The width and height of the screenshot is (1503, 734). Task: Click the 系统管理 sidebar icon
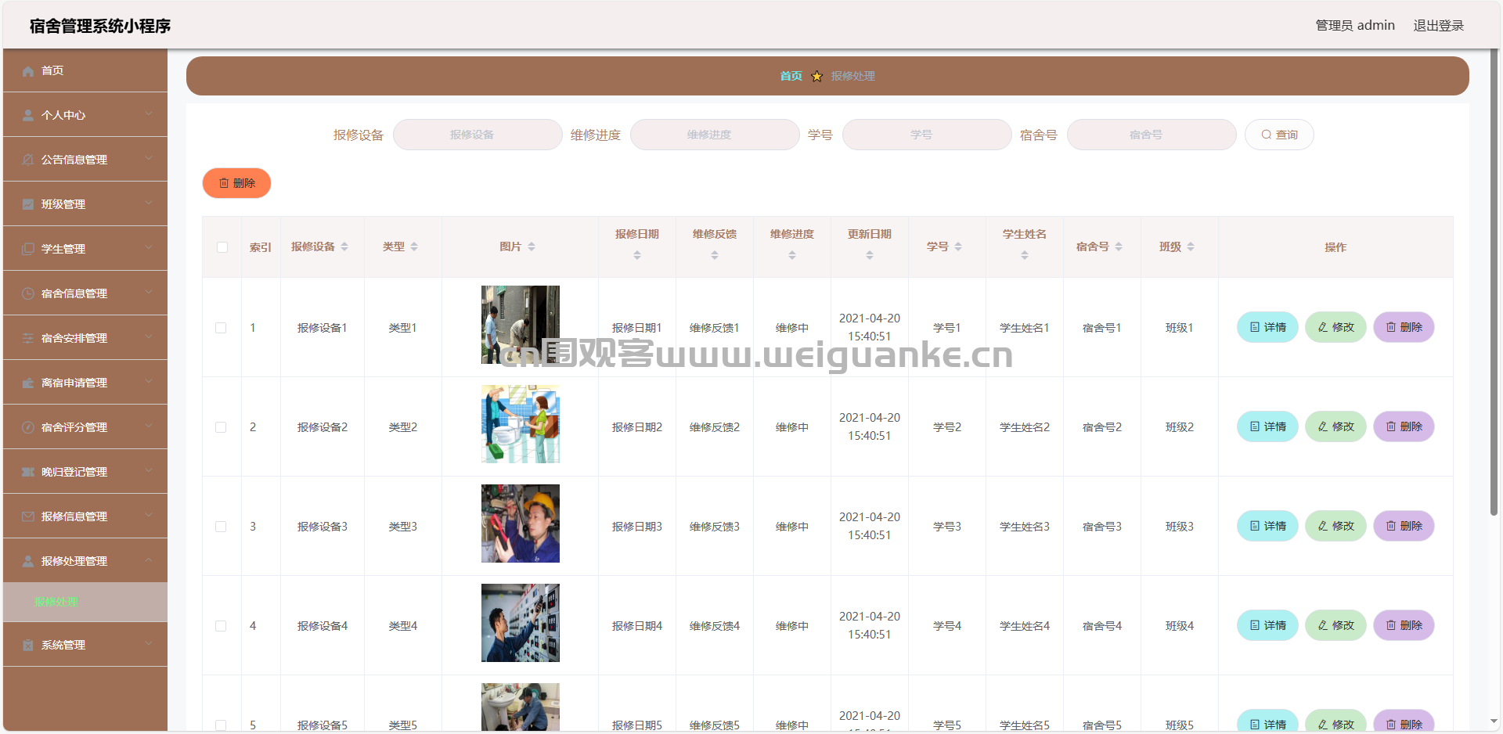click(28, 646)
